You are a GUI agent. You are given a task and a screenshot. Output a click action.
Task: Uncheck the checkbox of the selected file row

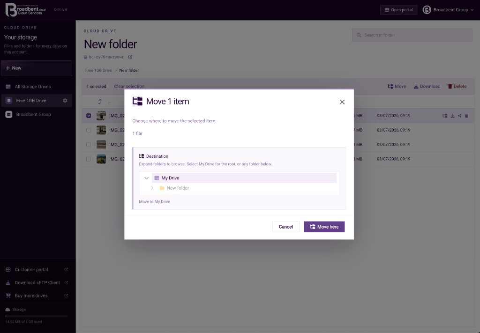tap(89, 116)
